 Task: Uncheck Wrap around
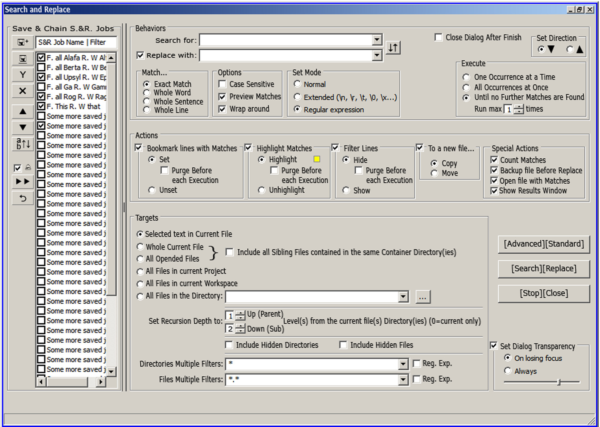pos(222,109)
